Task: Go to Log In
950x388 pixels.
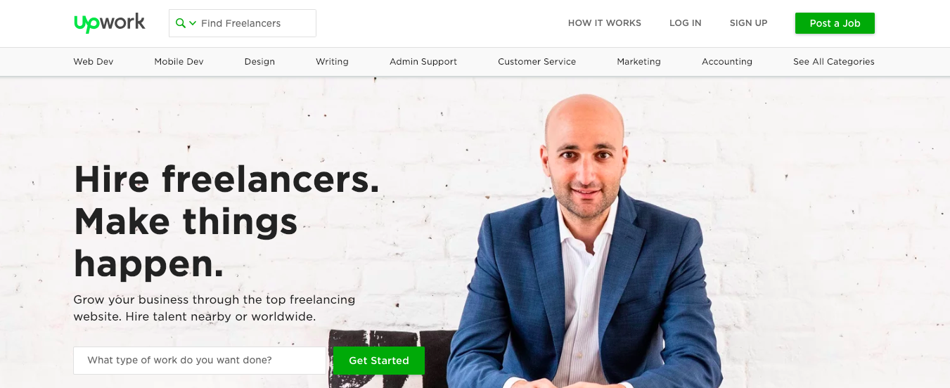Action: point(686,23)
